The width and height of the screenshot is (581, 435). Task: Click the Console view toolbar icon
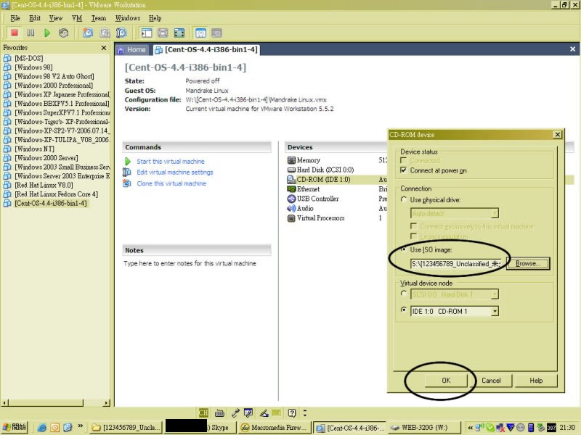216,33
